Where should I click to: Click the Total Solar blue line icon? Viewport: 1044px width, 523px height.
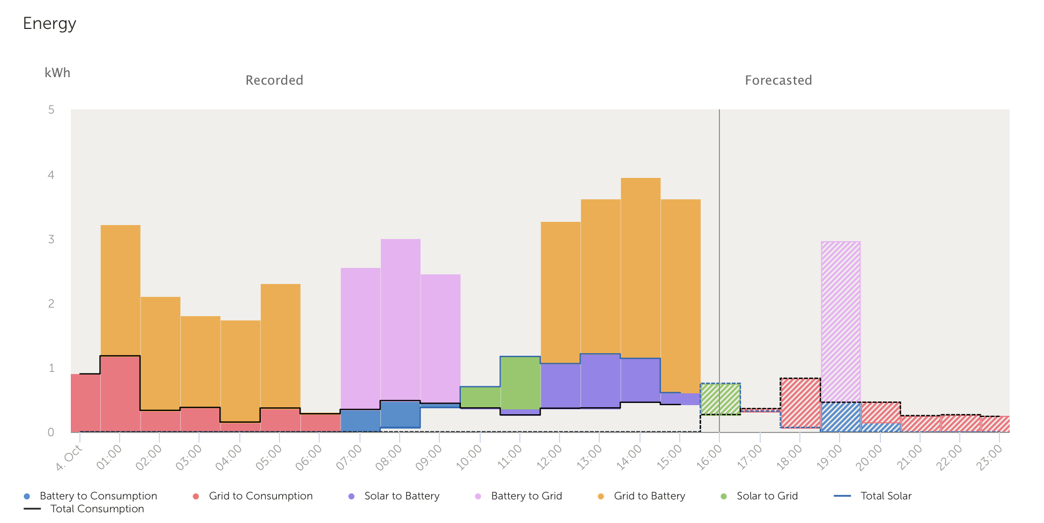[x=842, y=496]
